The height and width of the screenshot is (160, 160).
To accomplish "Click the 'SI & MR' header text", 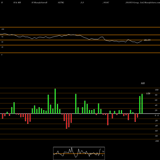I will tap(17, 3).
